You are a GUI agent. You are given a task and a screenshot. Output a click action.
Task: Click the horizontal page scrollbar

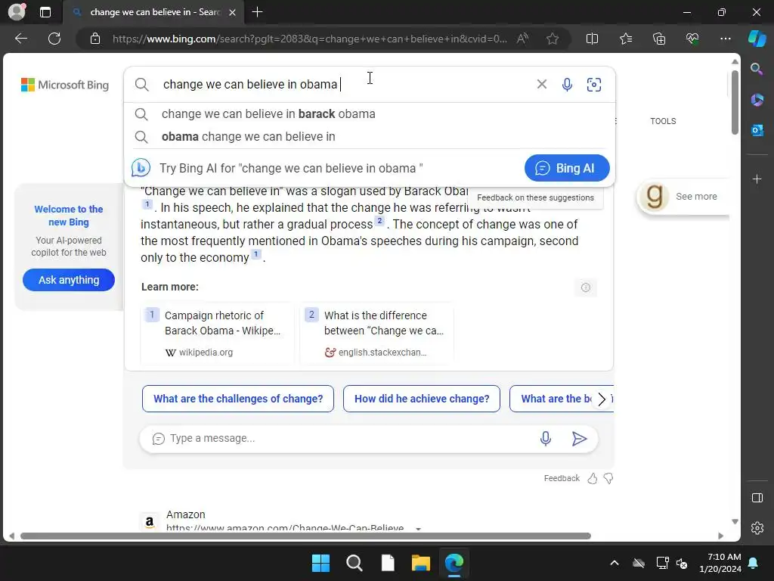(305, 536)
